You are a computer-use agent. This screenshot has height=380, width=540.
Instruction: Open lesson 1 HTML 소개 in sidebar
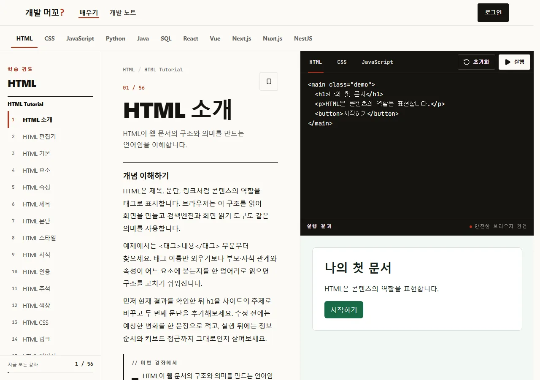[50, 119]
